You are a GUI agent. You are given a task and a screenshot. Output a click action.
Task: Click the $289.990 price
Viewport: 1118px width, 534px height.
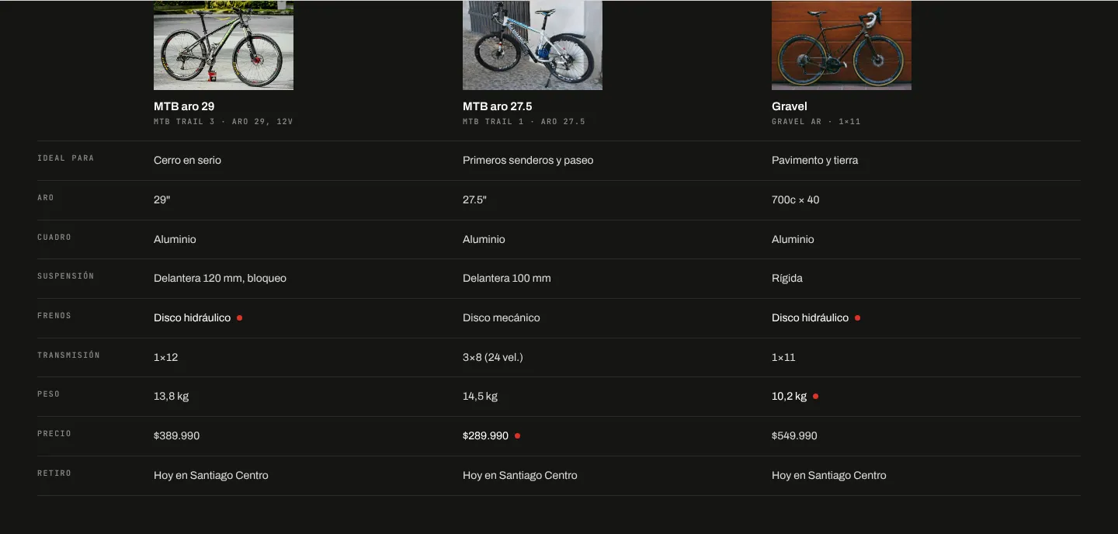tap(485, 436)
